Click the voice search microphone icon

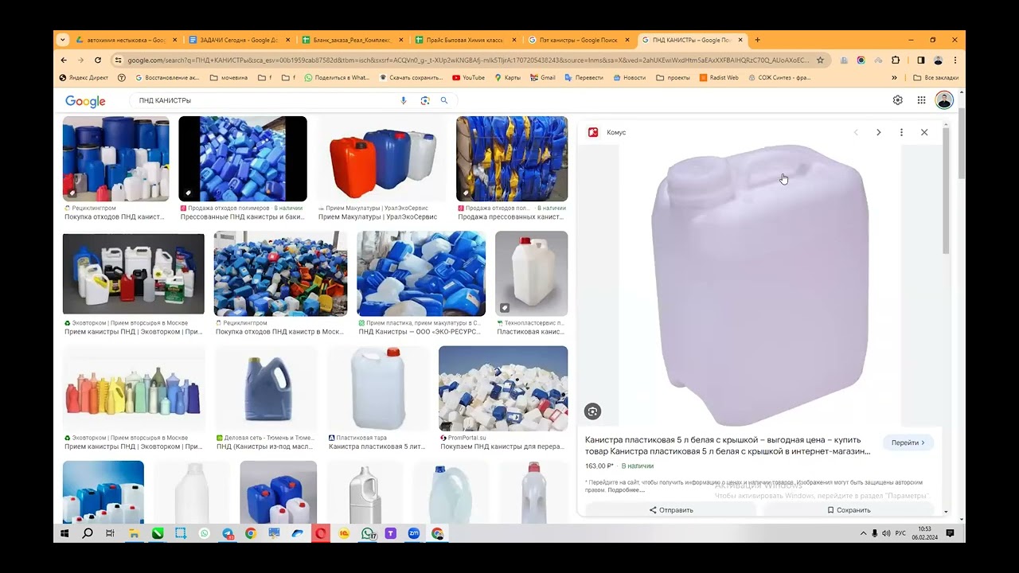pos(403,100)
